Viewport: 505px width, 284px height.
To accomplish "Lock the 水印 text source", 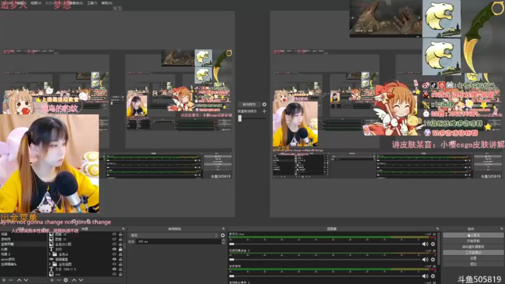I will click(x=121, y=249).
